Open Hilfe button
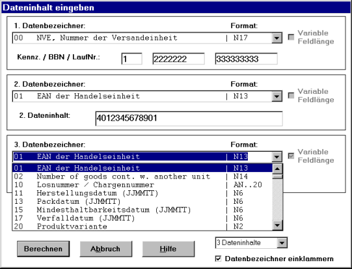 coord(169,249)
